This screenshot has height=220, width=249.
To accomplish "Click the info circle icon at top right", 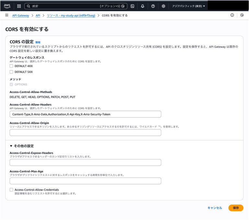I will click(x=232, y=15).
